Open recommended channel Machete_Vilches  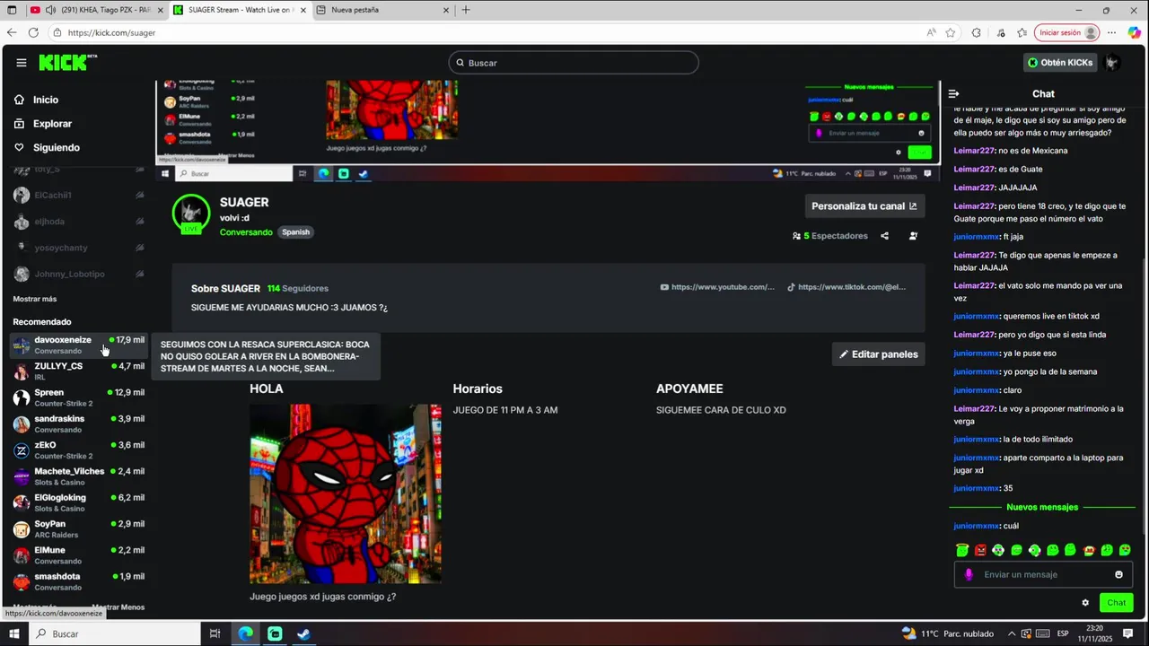coord(78,476)
